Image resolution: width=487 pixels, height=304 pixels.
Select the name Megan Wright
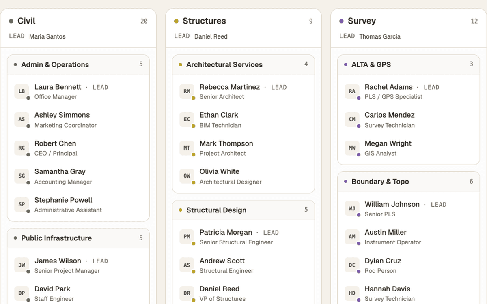[x=388, y=143]
